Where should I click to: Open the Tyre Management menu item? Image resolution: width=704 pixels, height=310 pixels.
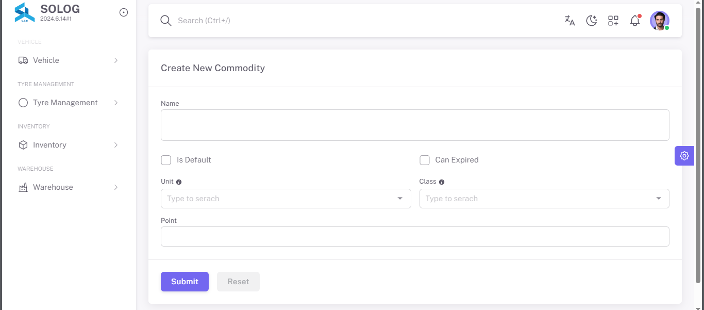pyautogui.click(x=68, y=103)
